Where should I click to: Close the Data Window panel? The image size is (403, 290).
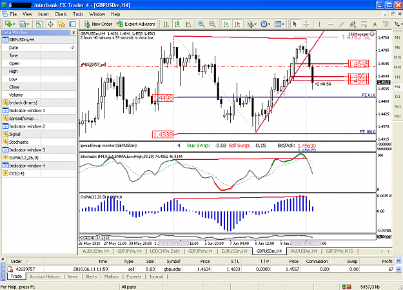(74, 32)
